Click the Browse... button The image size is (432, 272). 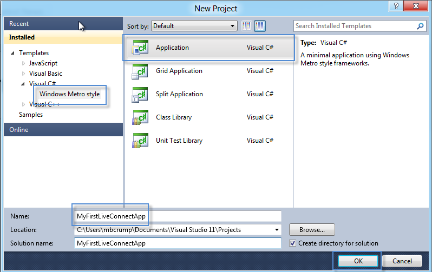[312, 230]
